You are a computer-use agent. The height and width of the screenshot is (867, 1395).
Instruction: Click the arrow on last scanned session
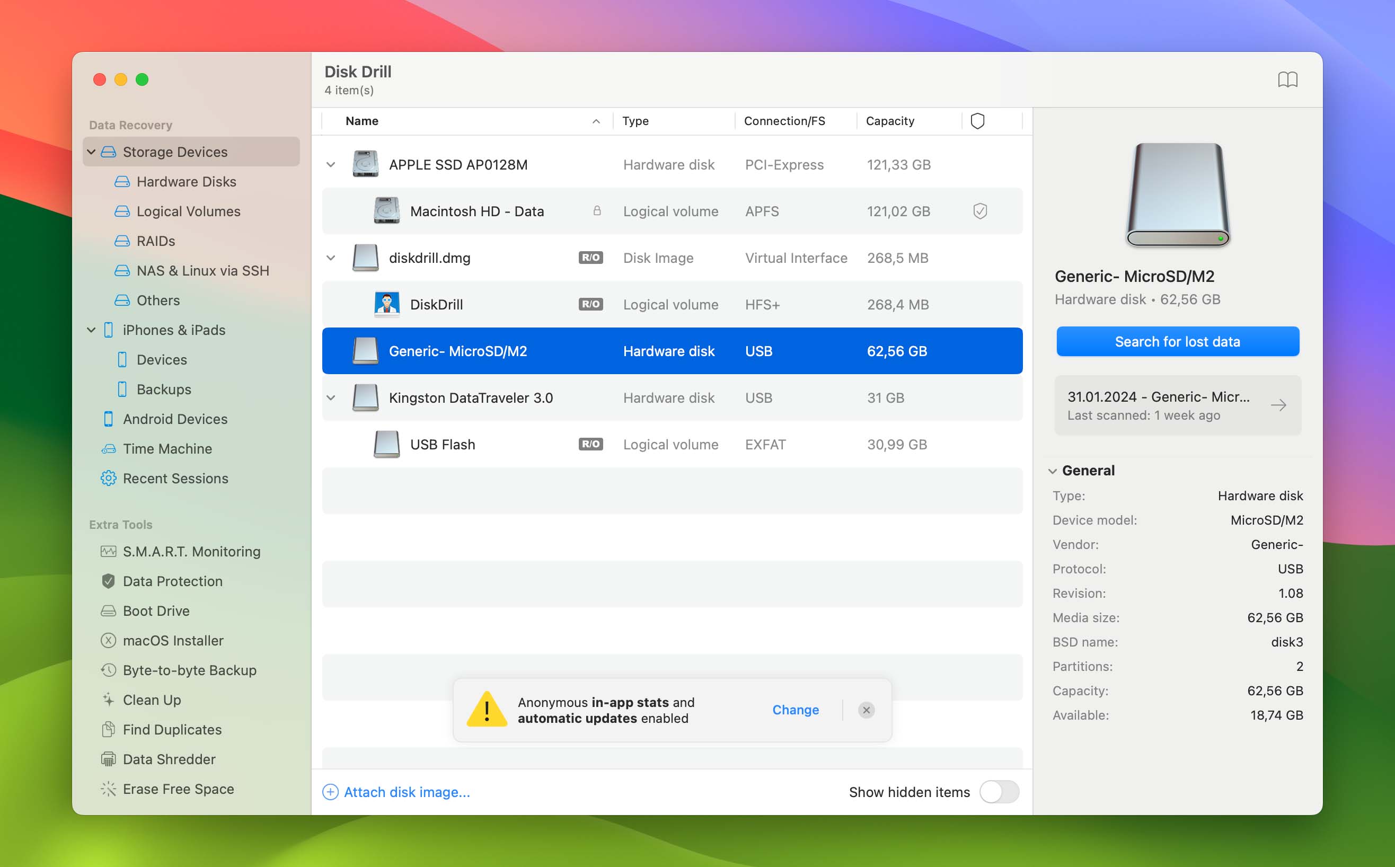coord(1278,405)
